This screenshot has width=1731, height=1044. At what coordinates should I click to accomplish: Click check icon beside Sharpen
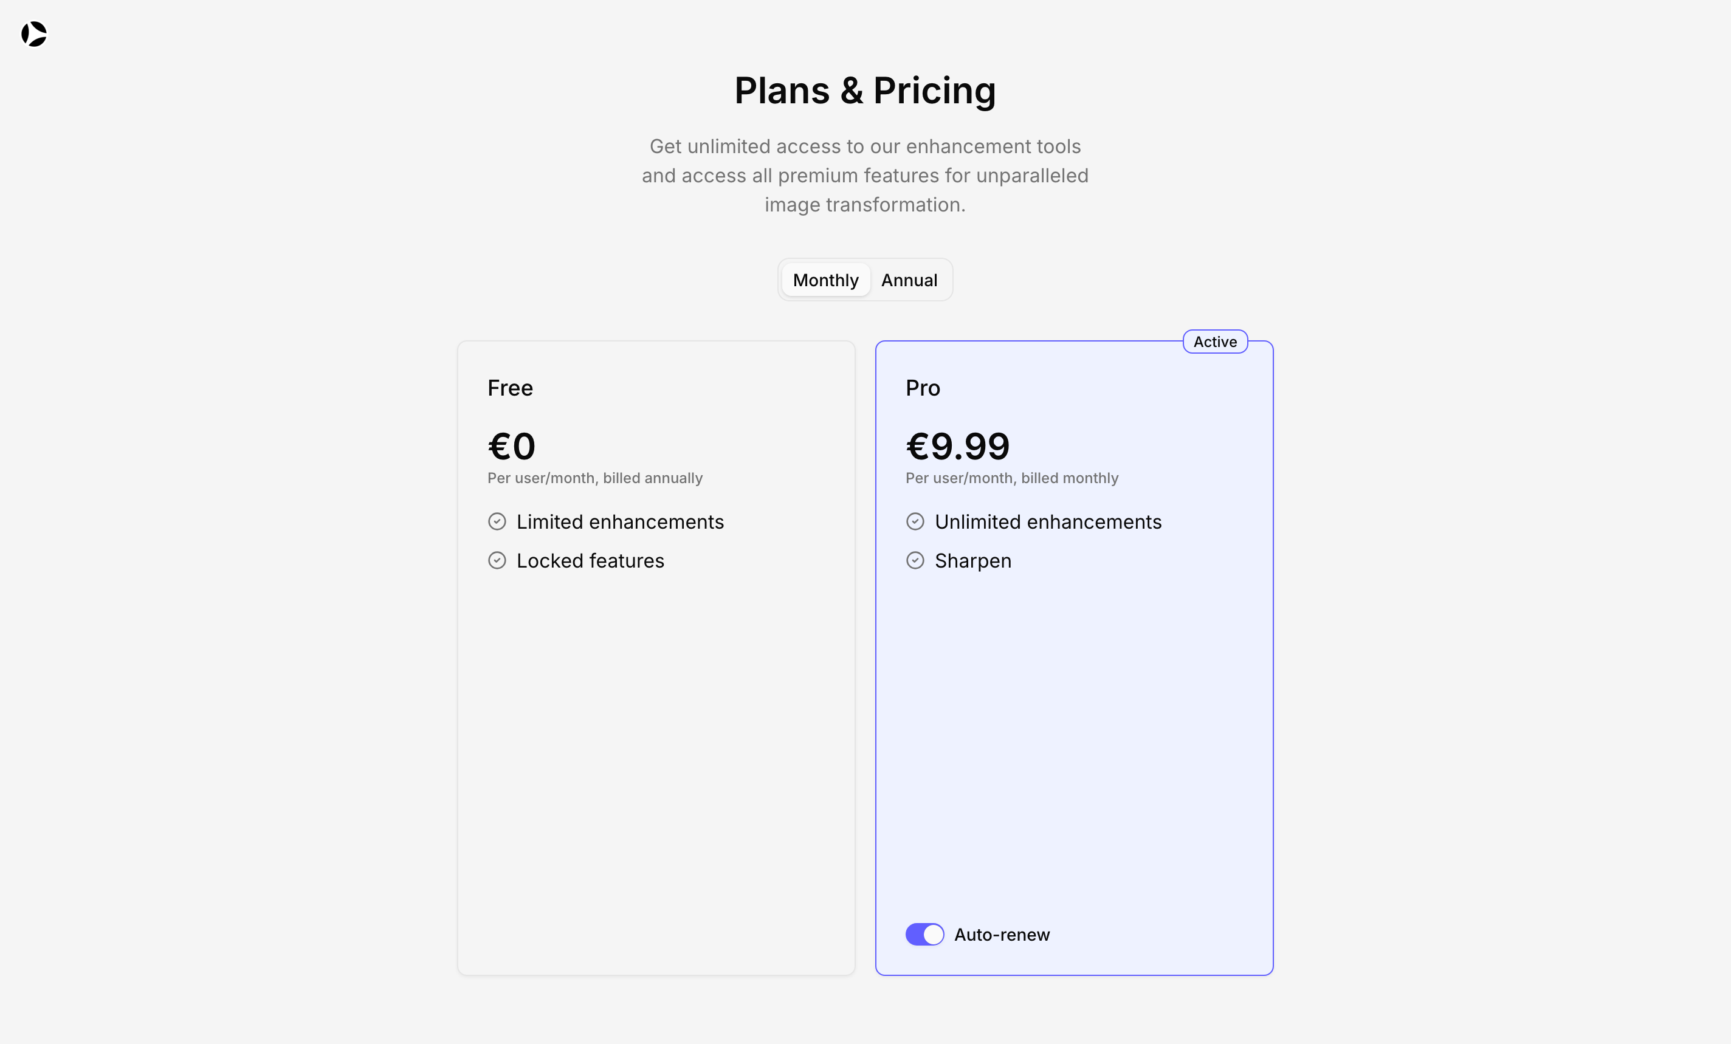915,560
